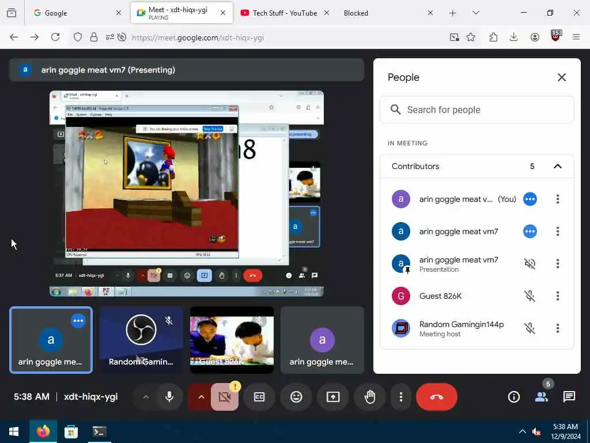The height and width of the screenshot is (443, 590).
Task: Go back to the previous page
Action: point(14,37)
